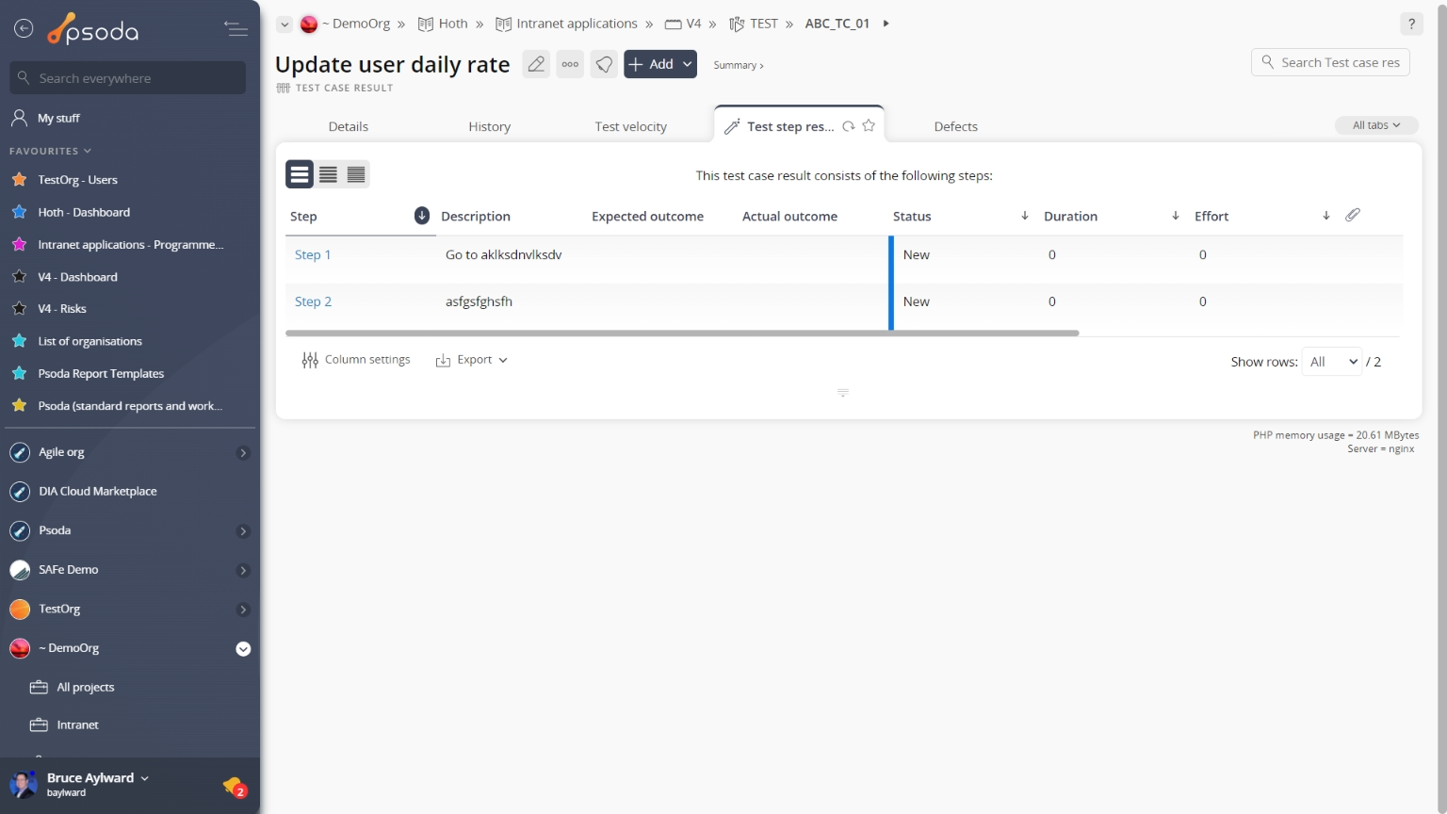Open List of organisations favourite
Viewport: 1447px width, 814px height.
click(89, 341)
